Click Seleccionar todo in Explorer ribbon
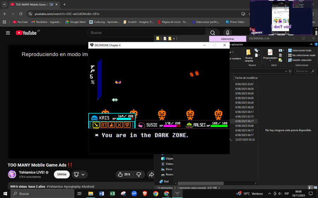The image size is (318, 198). tap(300, 50)
